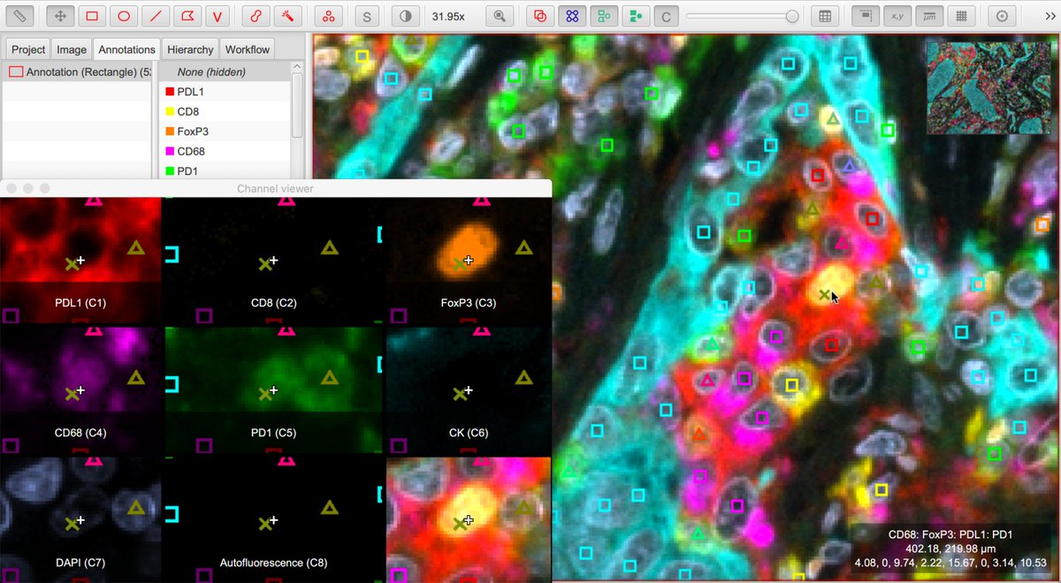Select the Ellipse drawing tool
Screen dimensions: 1061x583
[x=124, y=15]
